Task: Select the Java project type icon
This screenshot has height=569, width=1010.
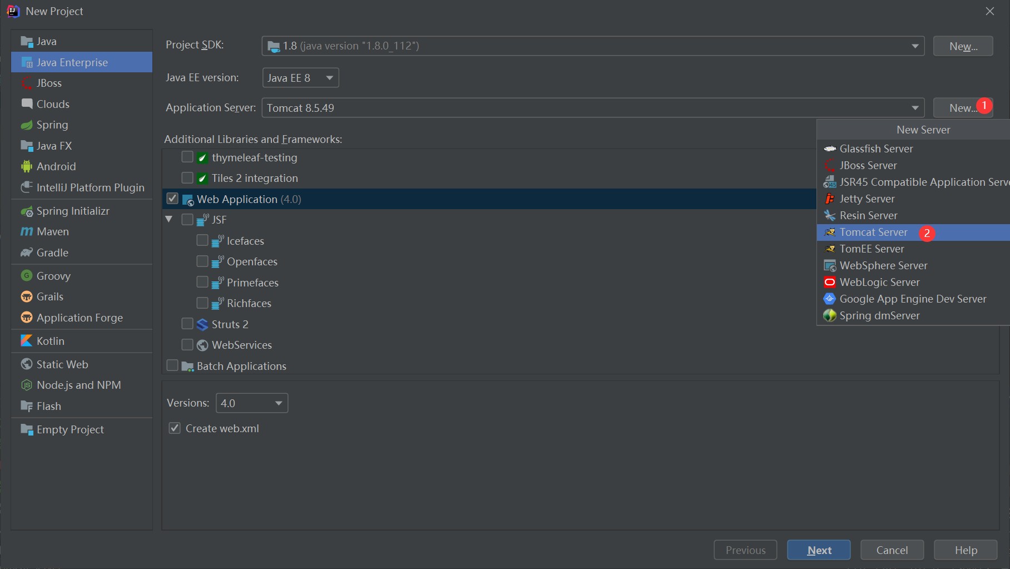Action: [27, 42]
